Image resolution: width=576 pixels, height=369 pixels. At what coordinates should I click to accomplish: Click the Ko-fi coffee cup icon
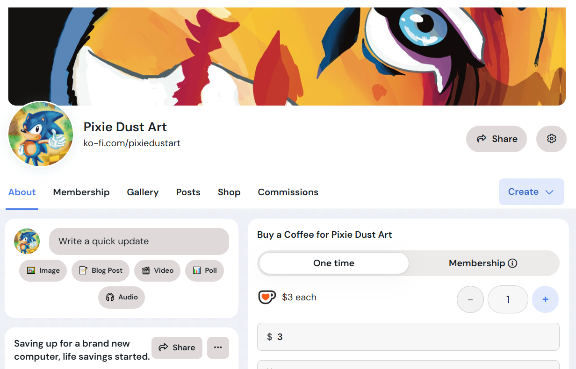point(267,297)
